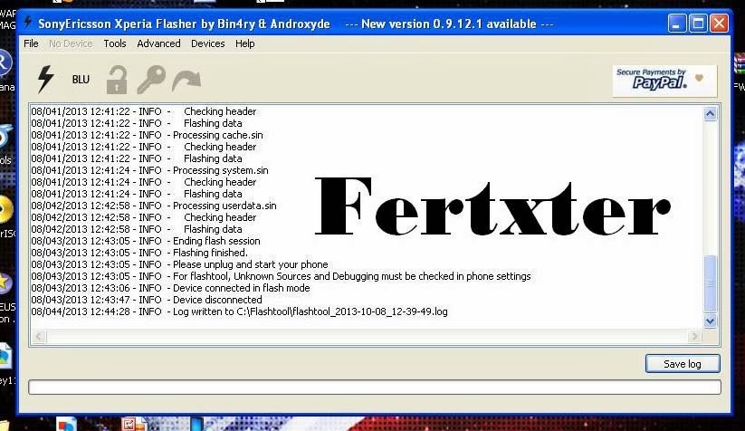The width and height of the screenshot is (745, 431).
Task: Select the key icon in toolbar
Action: click(x=151, y=79)
